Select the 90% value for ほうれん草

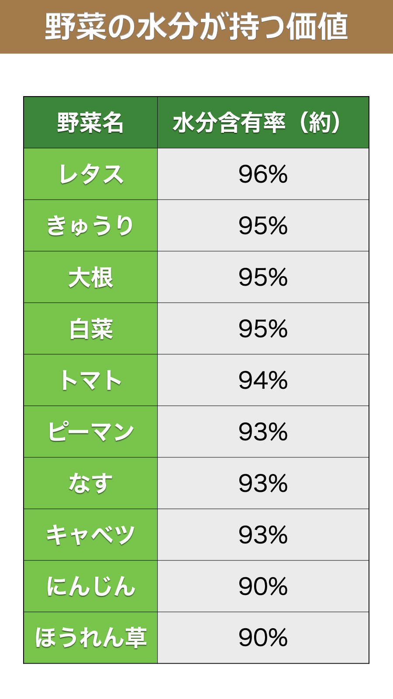tap(263, 638)
